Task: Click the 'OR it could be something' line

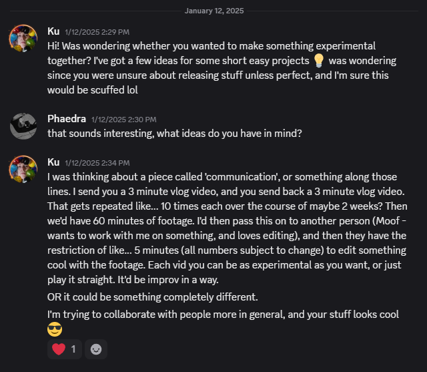Action: click(x=152, y=297)
